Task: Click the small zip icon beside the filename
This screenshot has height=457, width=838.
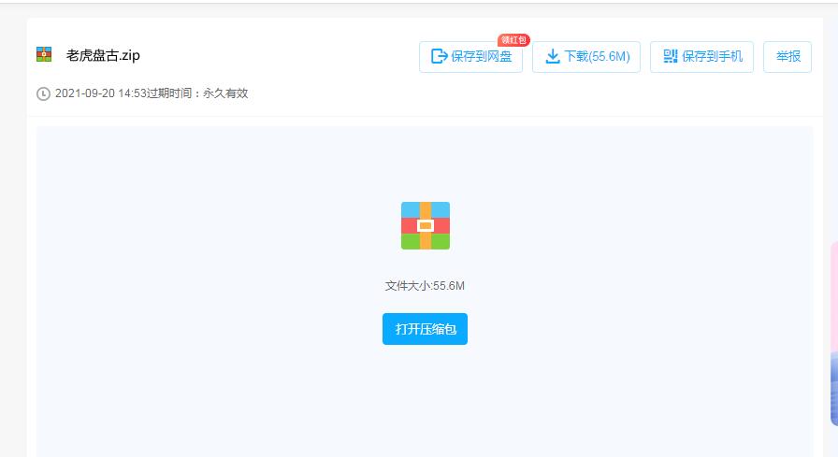Action: pos(44,55)
